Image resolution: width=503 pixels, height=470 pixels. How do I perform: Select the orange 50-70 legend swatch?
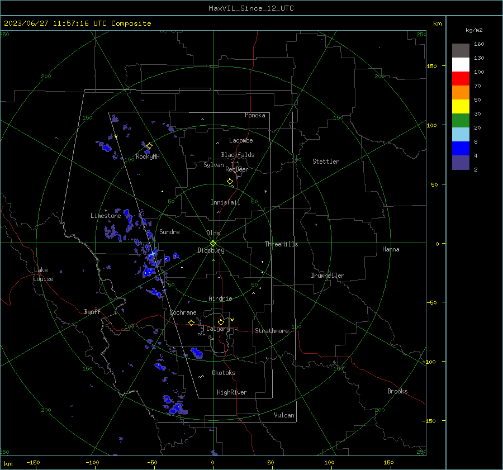(461, 93)
